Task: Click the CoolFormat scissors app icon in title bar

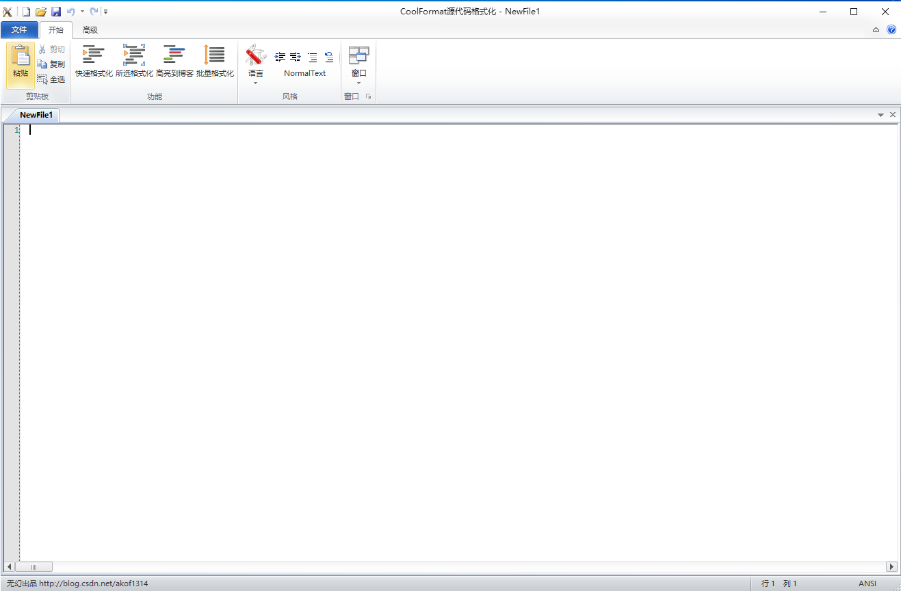Action: (8, 12)
